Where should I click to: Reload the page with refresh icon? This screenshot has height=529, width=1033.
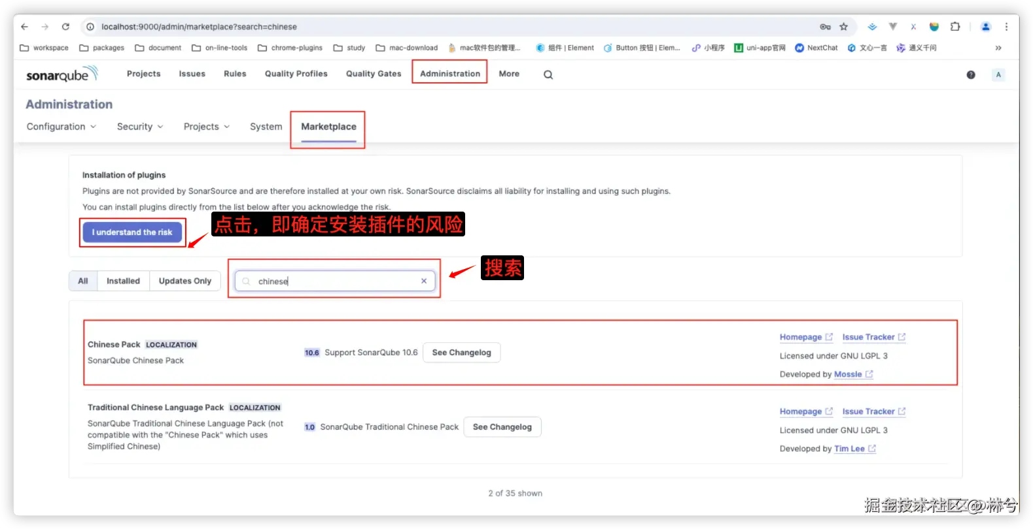[65, 27]
